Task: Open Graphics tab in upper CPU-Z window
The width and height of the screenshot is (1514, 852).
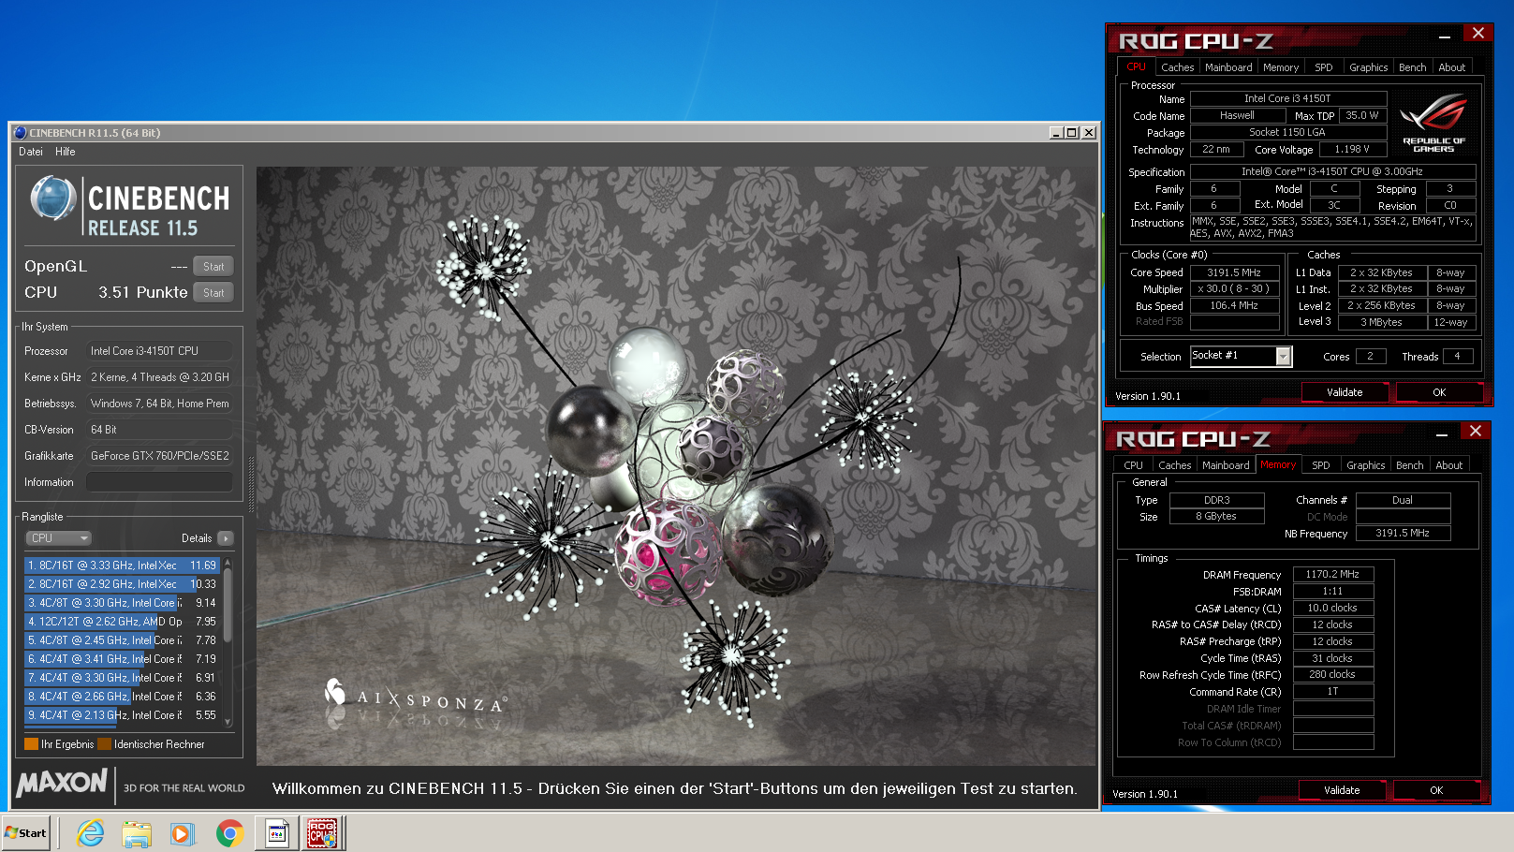Action: 1368,67
